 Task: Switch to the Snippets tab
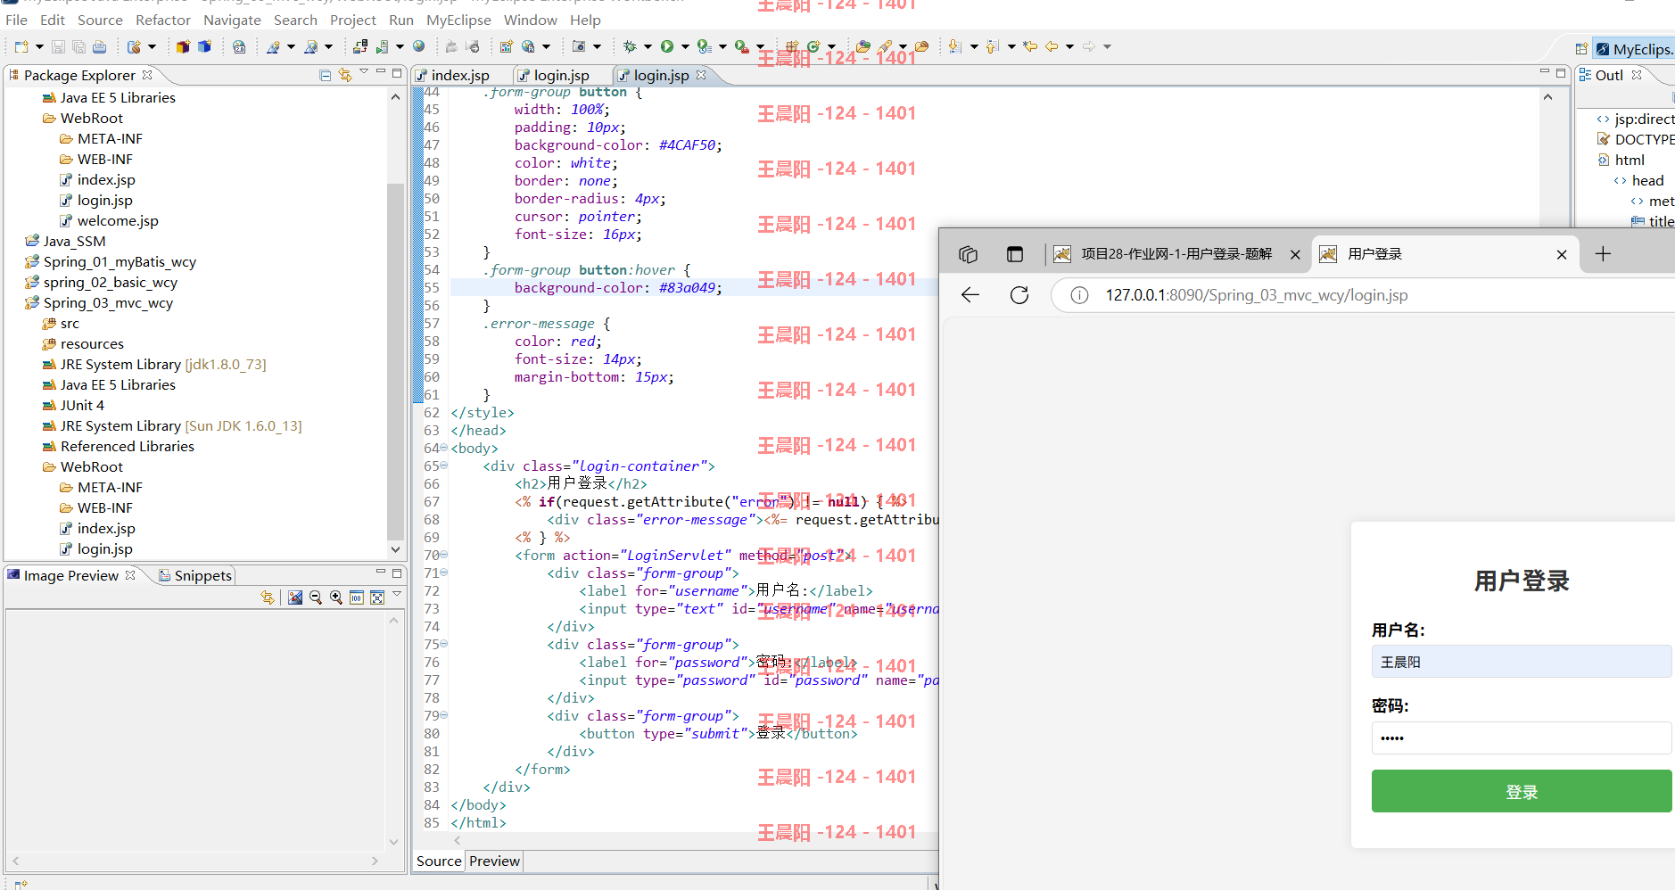coord(195,575)
